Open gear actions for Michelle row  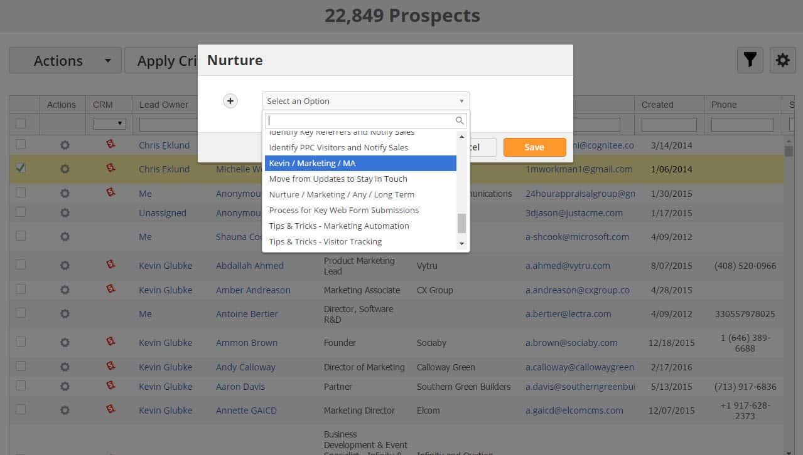coord(65,169)
